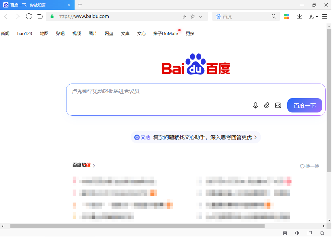Expand the address bar dropdown chevron
Screen dimensions: 333x237
tap(200, 17)
